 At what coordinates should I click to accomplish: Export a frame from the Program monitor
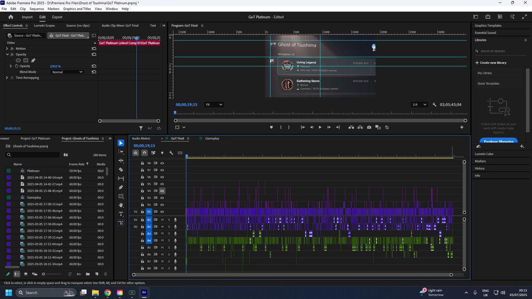[369, 127]
